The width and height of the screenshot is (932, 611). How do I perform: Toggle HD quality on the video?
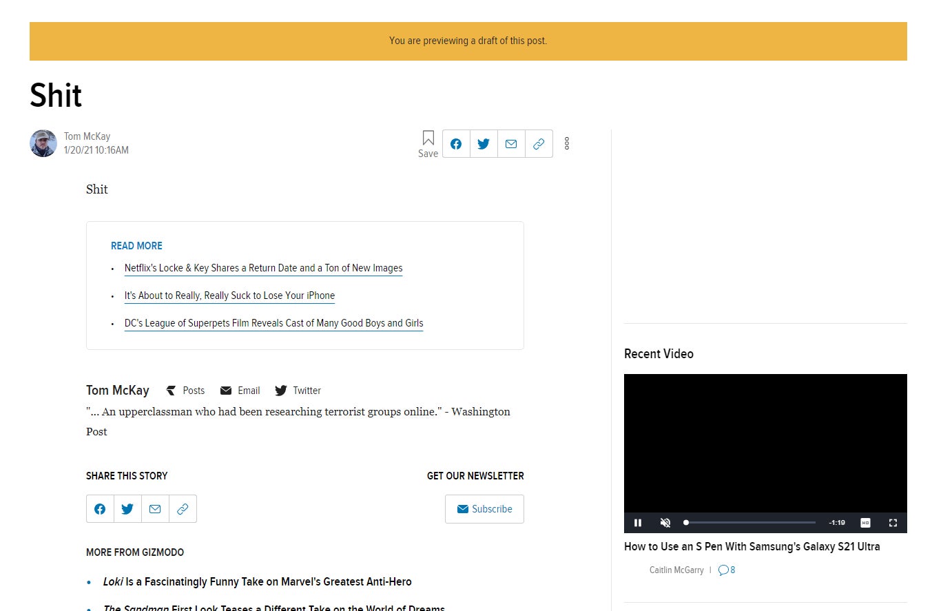pos(865,523)
